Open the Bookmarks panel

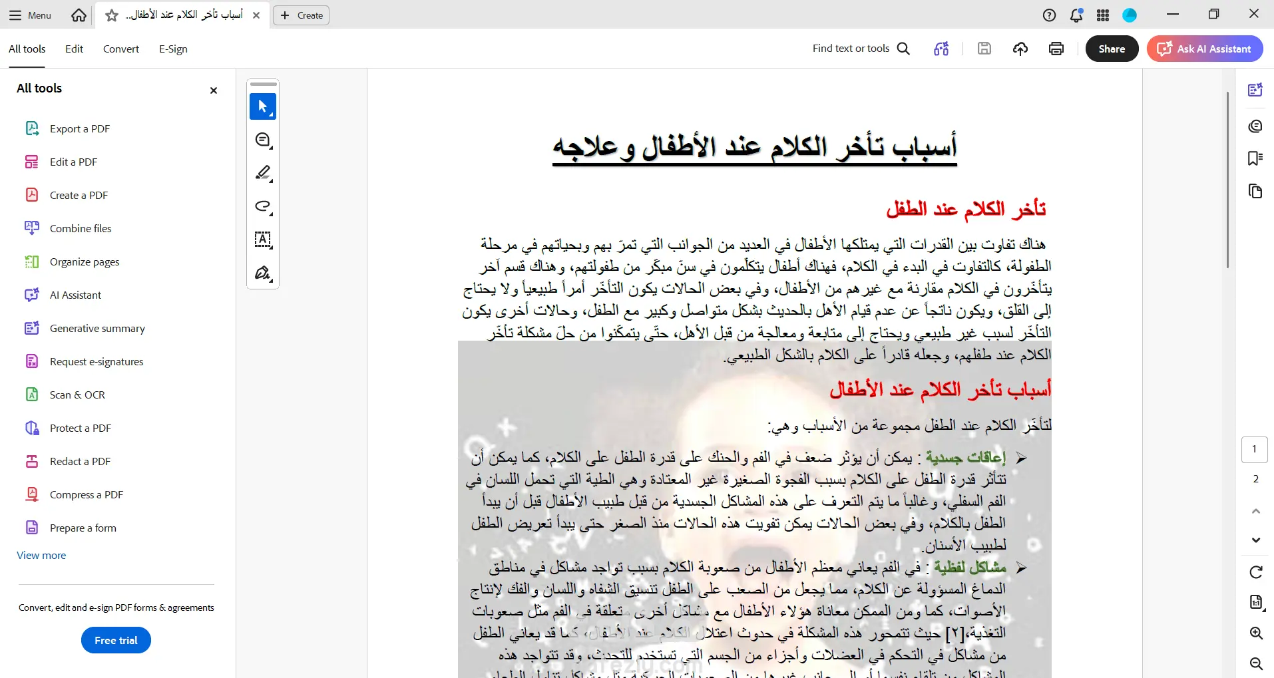pos(1255,158)
